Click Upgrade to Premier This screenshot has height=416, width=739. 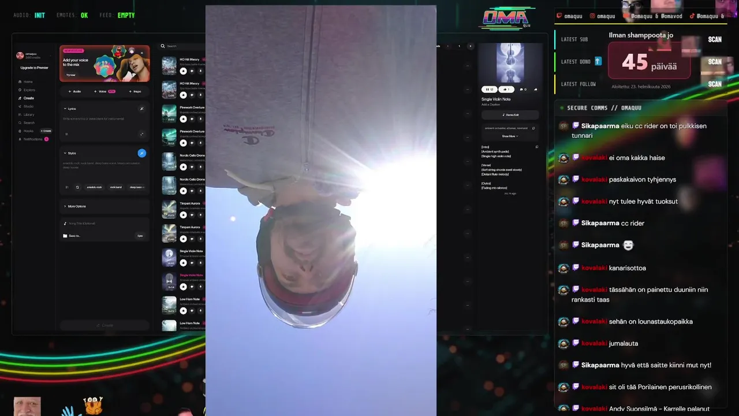(35, 68)
